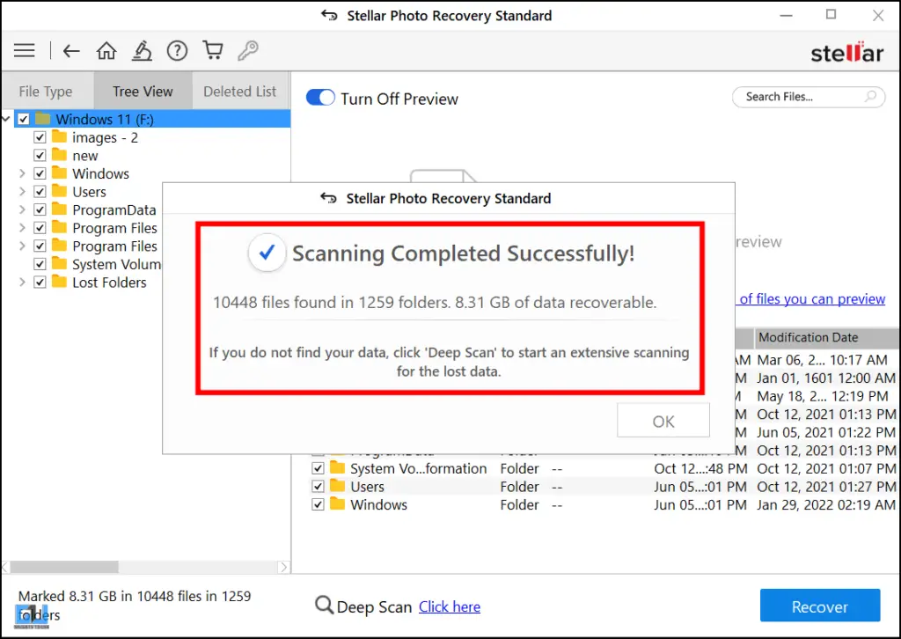Switch to the Deleted List tab
Screen dimensions: 901x639
239,92
